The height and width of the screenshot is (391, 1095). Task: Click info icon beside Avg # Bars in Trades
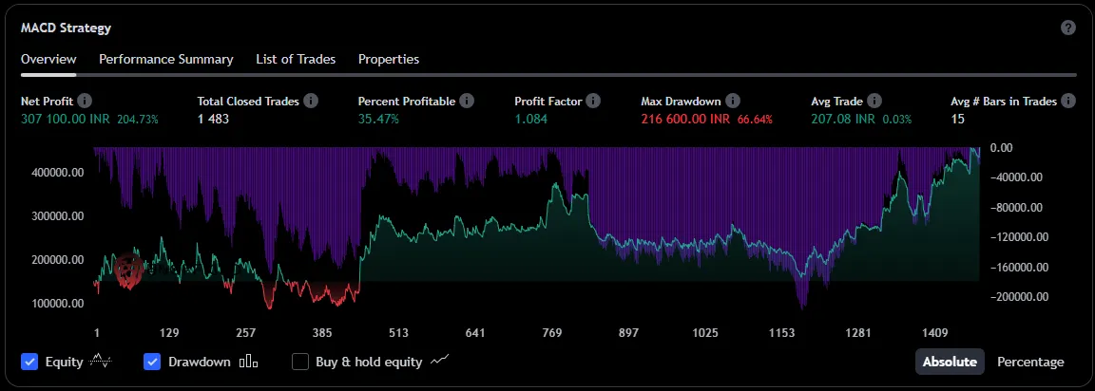click(1067, 101)
